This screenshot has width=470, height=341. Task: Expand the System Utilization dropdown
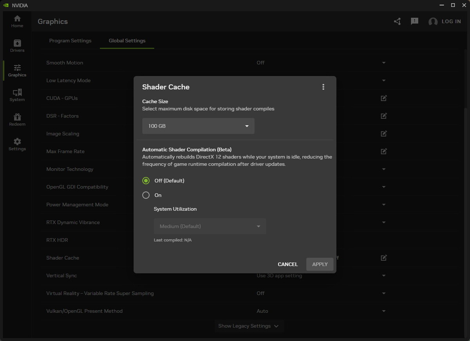(x=210, y=226)
